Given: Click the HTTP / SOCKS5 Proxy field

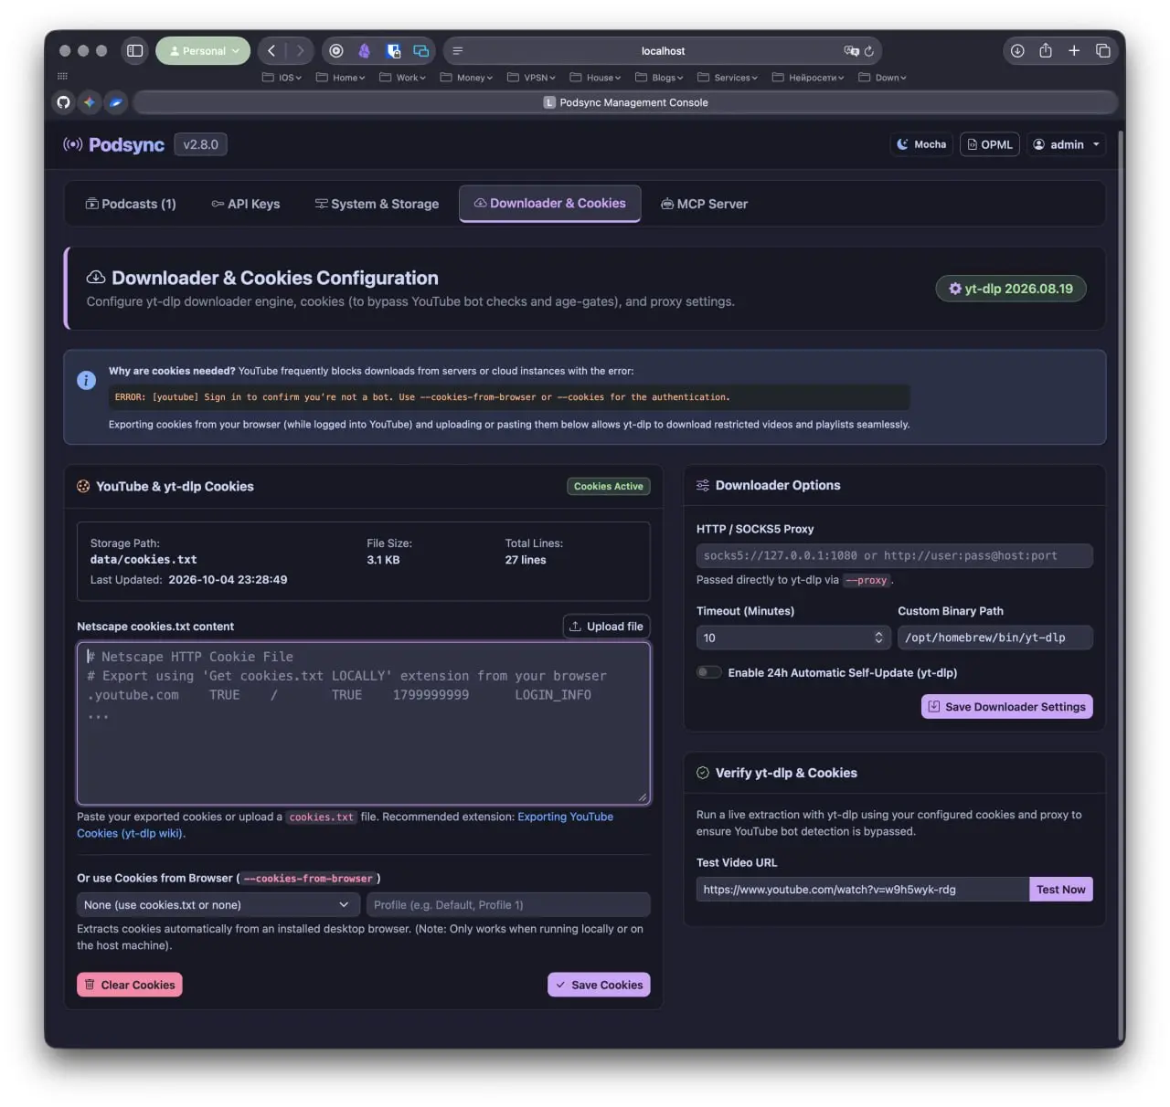Looking at the screenshot, I should [895, 555].
